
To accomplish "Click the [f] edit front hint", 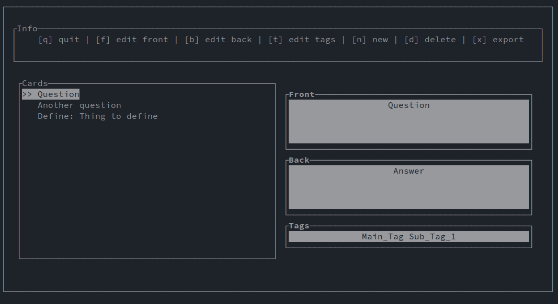I will [x=132, y=40].
